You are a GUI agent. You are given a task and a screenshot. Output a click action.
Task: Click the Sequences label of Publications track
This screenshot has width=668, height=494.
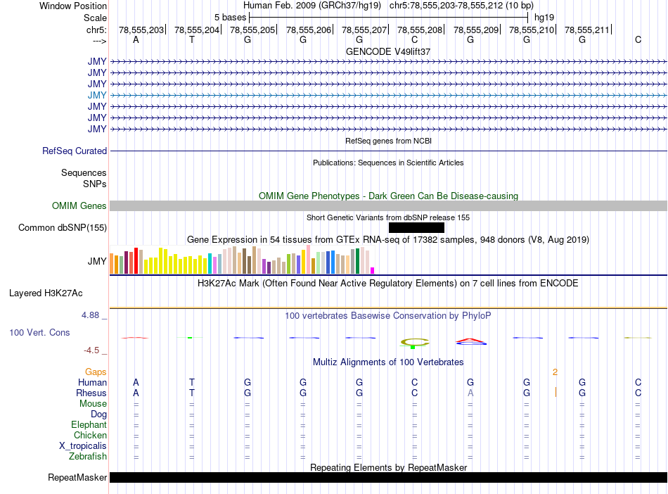(x=84, y=172)
